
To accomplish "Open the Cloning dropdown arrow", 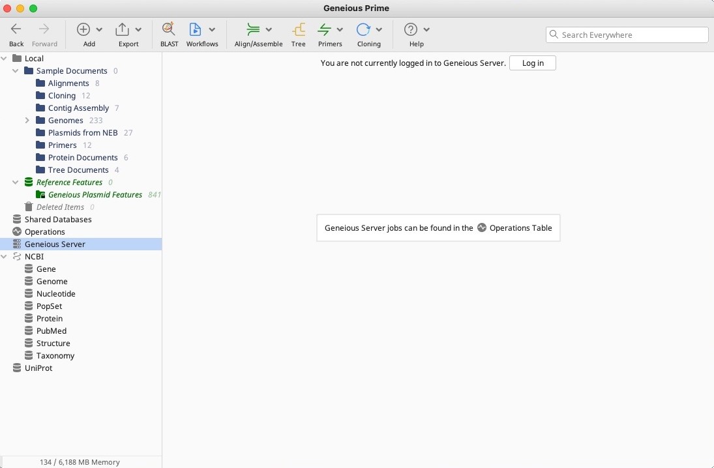I will (379, 30).
